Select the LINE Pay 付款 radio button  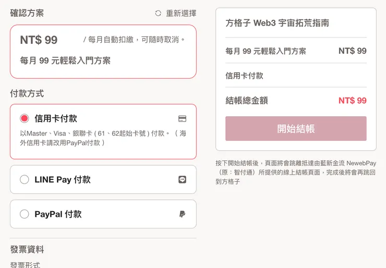24,179
